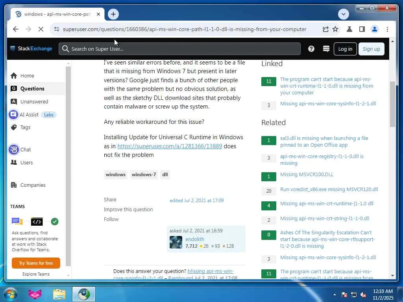Image resolution: width=403 pixels, height=302 pixels.
Task: Open edited Jul 2, 2021 revision link
Action: click(197, 200)
